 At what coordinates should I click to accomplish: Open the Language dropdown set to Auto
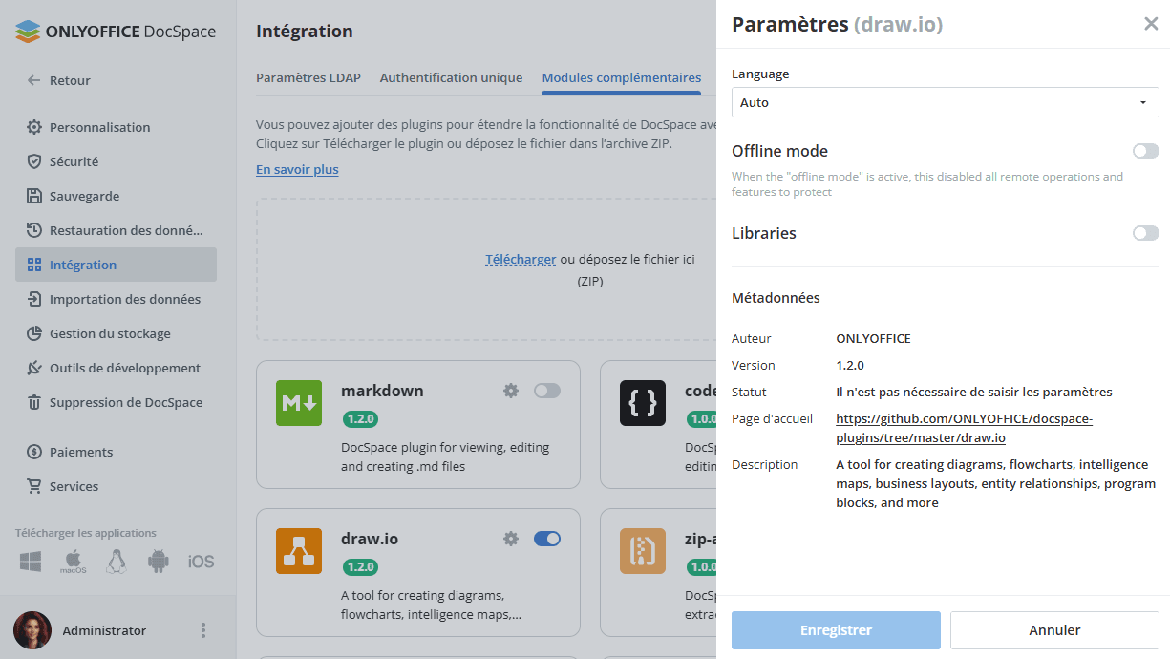coord(945,102)
